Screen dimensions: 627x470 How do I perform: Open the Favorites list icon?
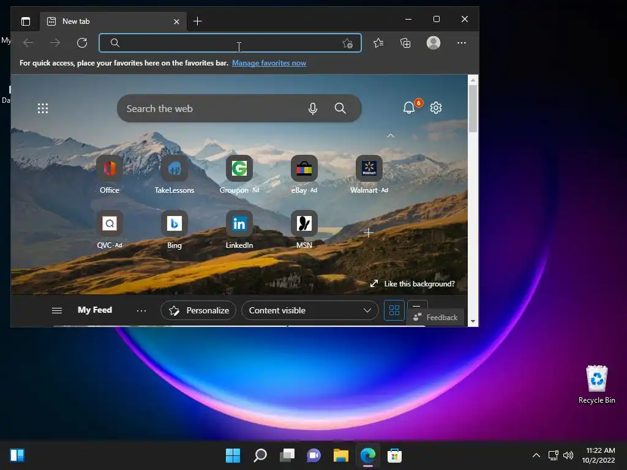(378, 43)
